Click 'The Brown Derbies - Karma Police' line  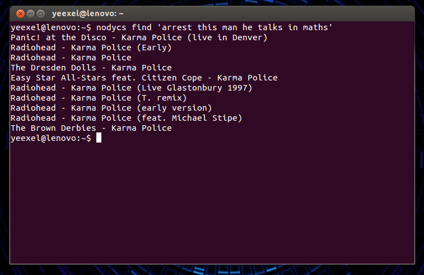(x=91, y=128)
